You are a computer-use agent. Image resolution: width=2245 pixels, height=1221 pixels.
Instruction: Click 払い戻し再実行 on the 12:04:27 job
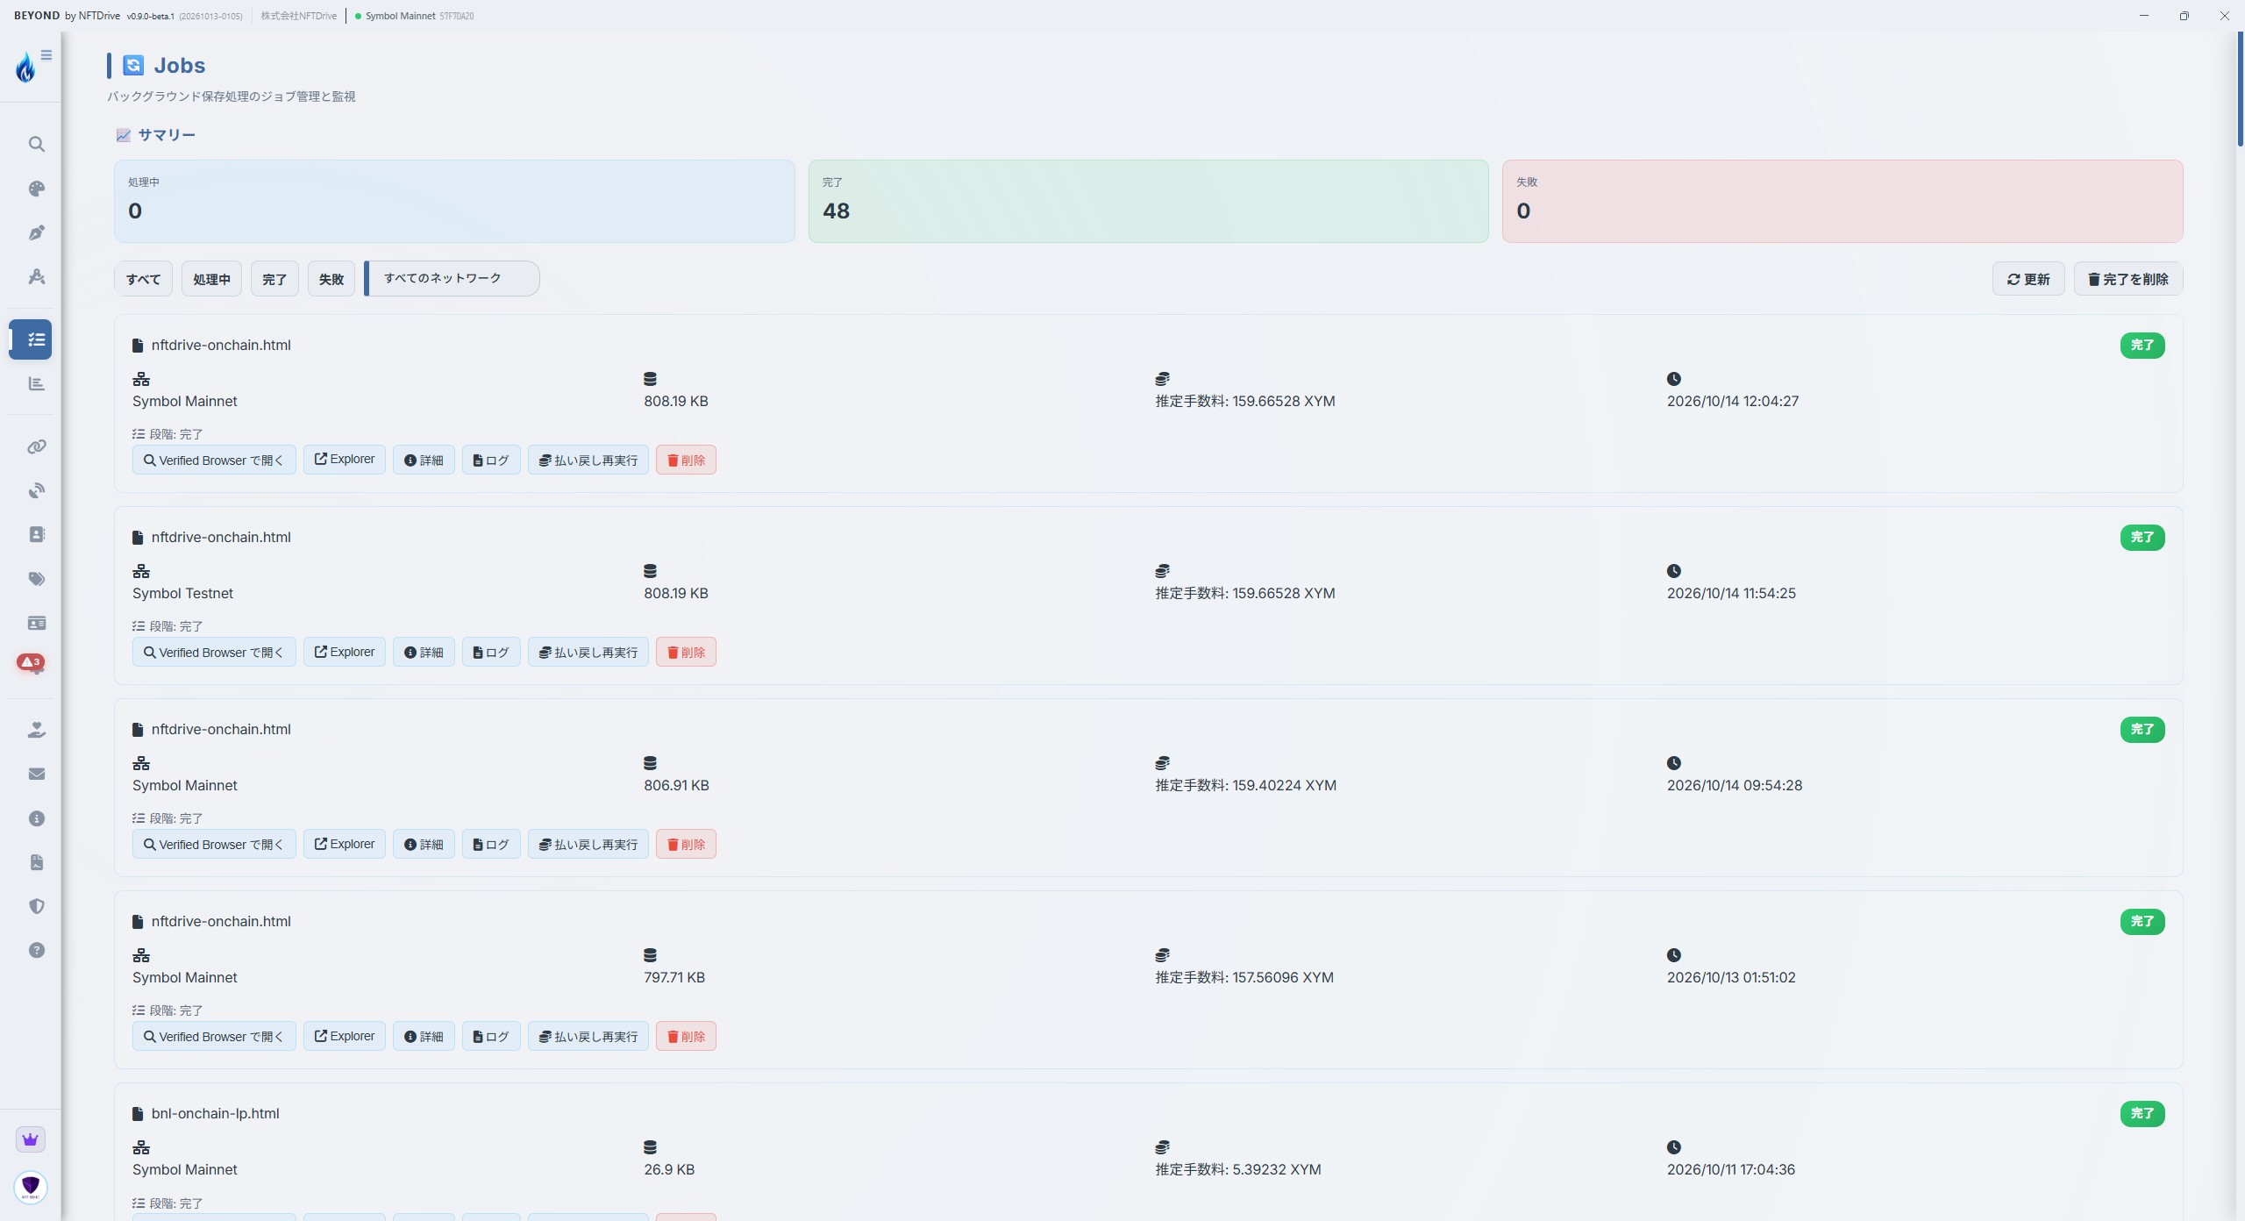point(588,460)
